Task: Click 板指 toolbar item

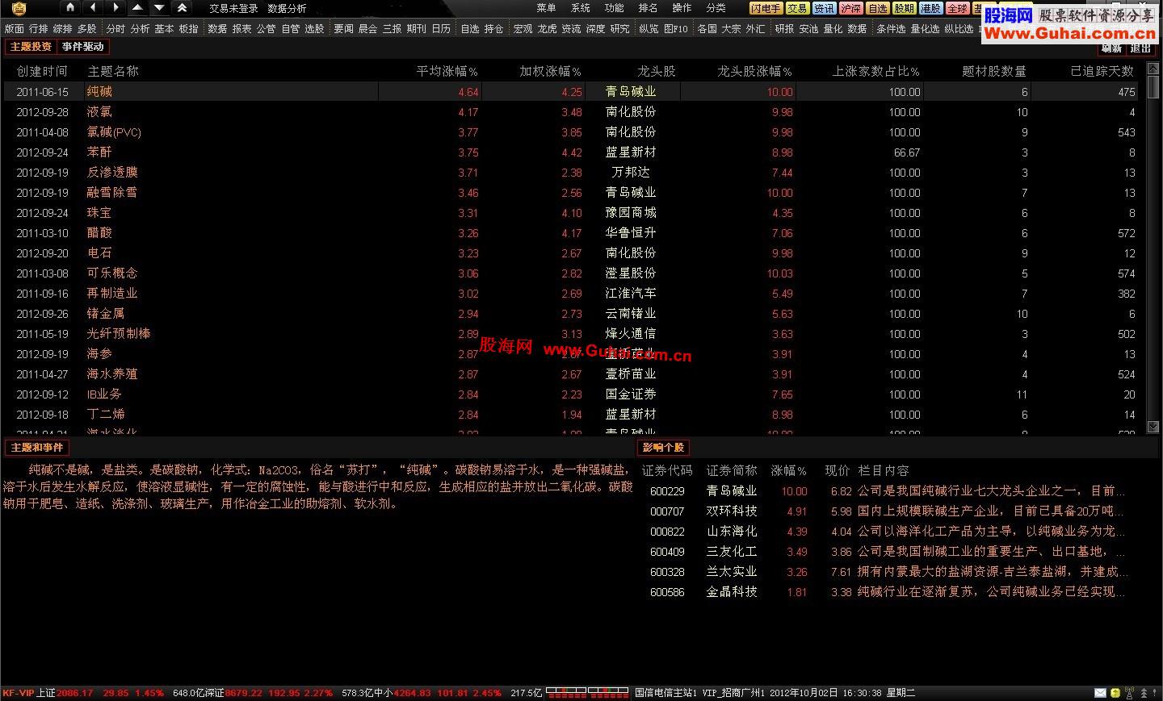Action: click(x=188, y=28)
